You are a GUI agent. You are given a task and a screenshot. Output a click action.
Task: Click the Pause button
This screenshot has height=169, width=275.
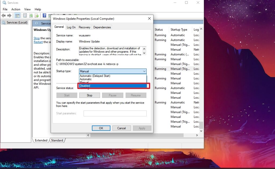[x=113, y=95]
